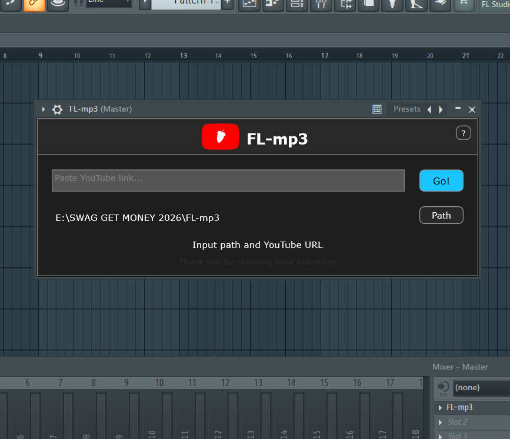Toggle the orange link snap toolbar button
510x439 pixels.
(34, 5)
